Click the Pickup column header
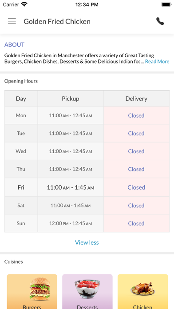 [x=71, y=99]
